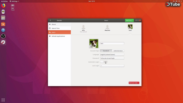Image resolution: width=183 pixels, height=103 pixels.
Task: Open the Help dock icon
Action: [3, 30]
